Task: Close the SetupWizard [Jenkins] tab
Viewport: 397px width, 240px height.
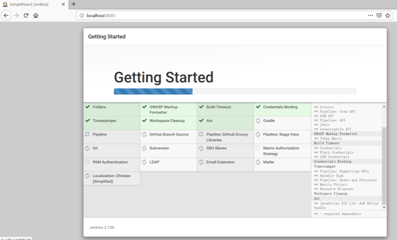Action: [63, 4]
